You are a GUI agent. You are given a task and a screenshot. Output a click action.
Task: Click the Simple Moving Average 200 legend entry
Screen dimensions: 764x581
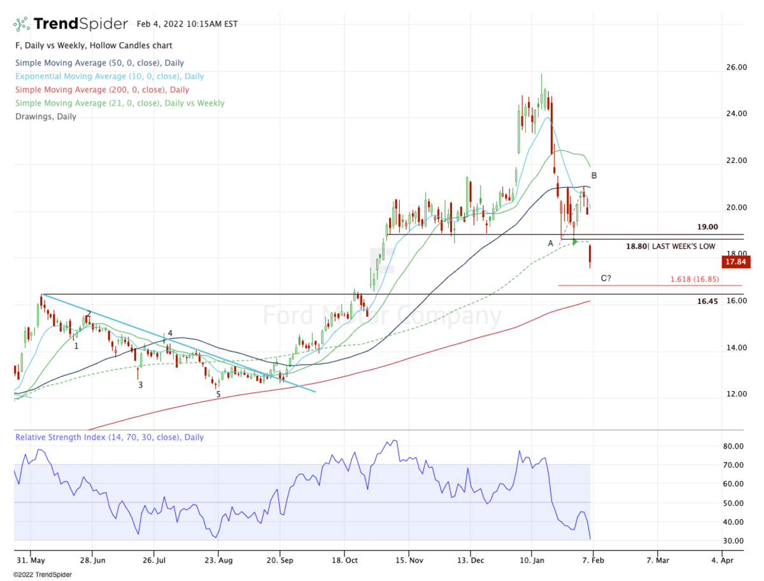click(102, 90)
